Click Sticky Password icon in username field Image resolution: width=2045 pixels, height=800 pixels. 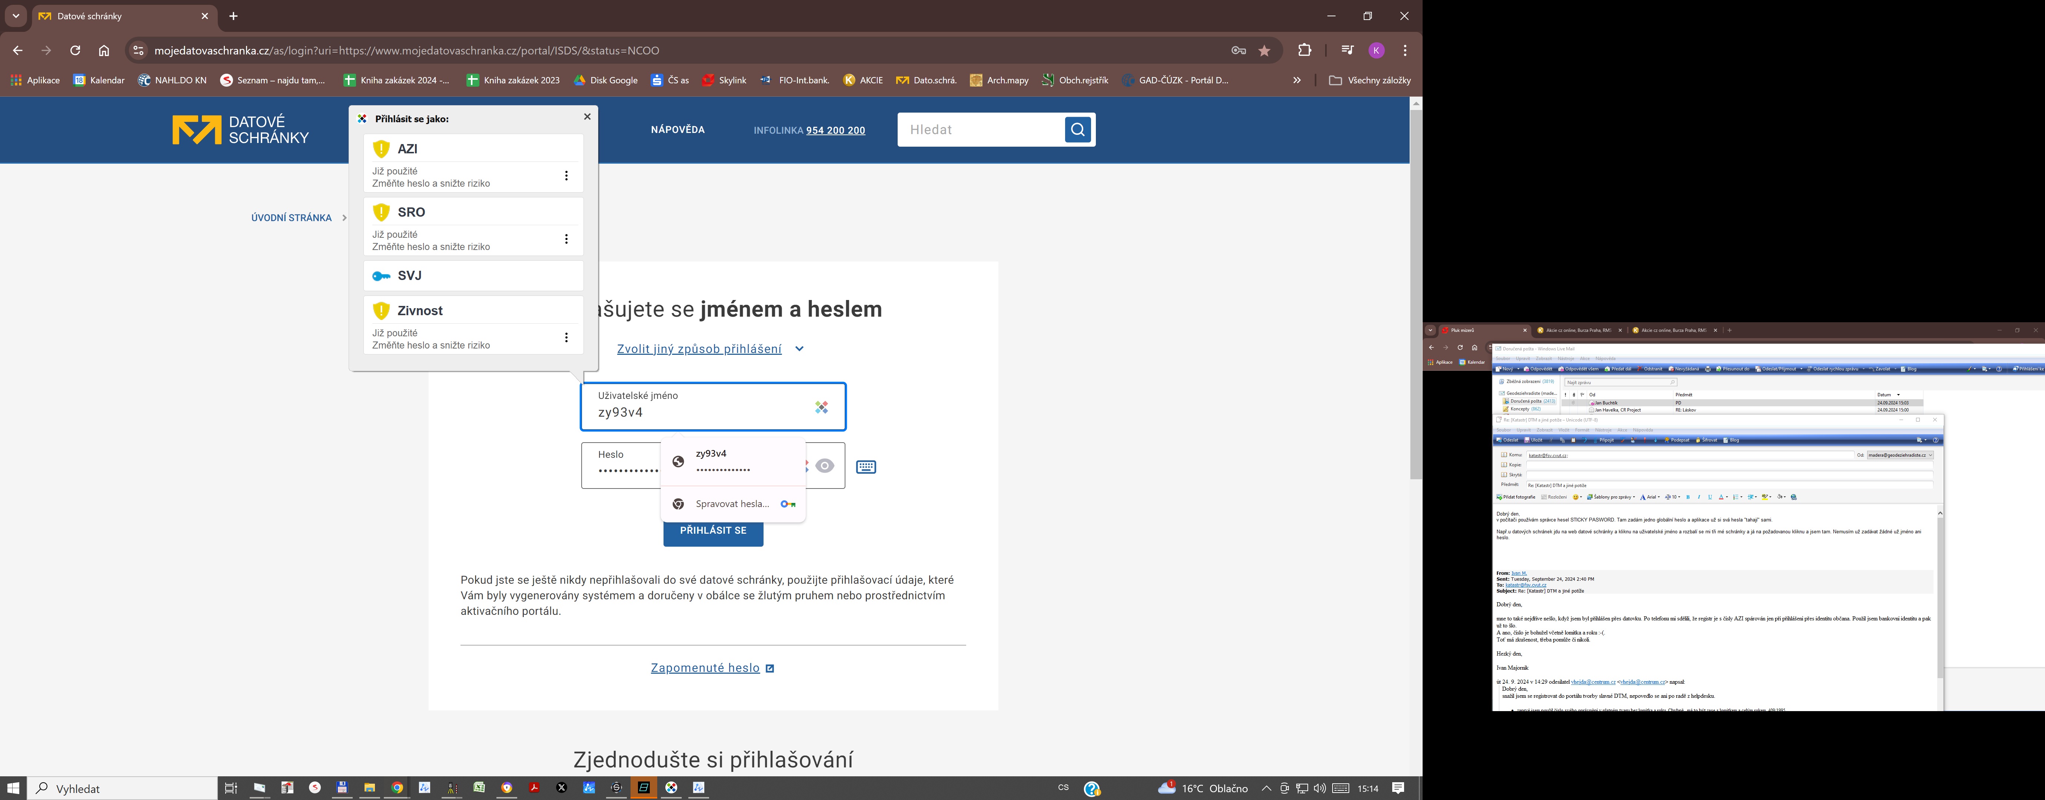pos(822,407)
